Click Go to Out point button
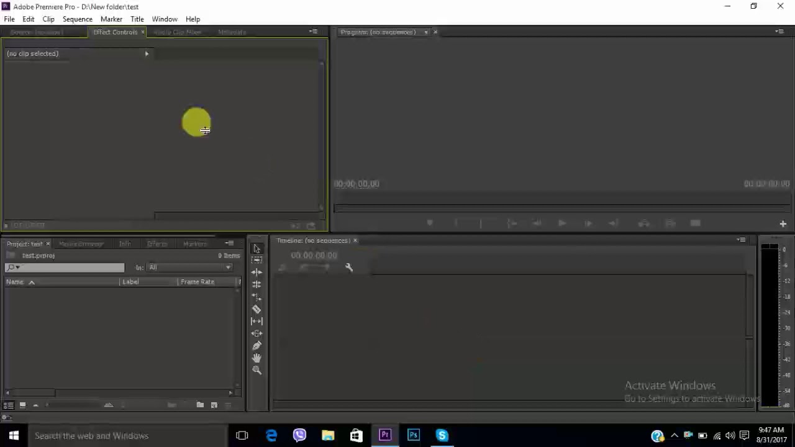This screenshot has width=795, height=447. (613, 223)
